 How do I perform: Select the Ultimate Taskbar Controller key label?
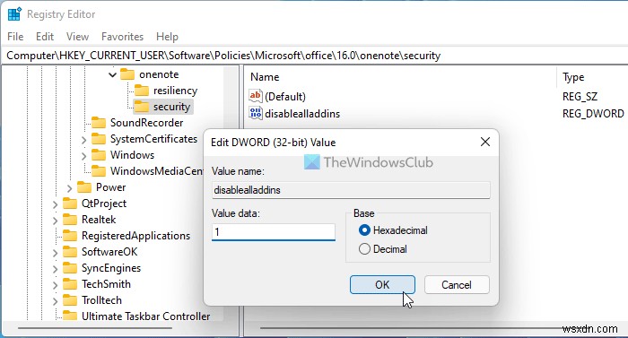145,316
